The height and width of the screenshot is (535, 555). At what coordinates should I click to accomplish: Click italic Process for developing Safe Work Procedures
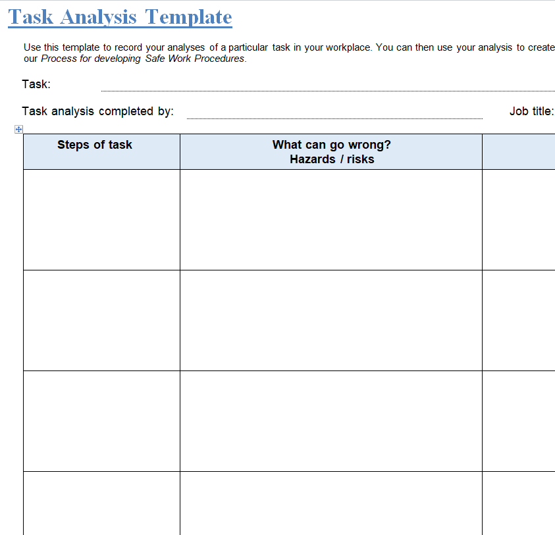pos(143,59)
